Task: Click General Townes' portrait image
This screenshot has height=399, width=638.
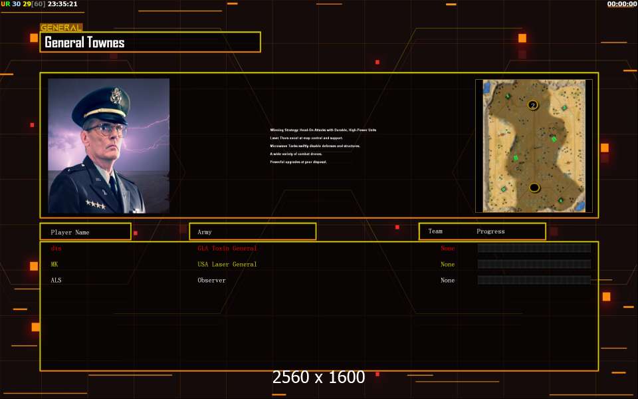Action: (x=108, y=146)
